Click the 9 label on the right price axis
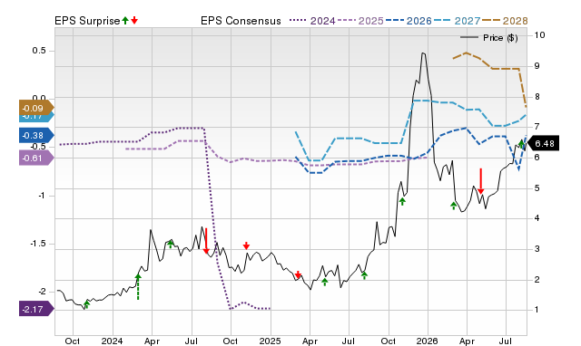 coord(537,66)
